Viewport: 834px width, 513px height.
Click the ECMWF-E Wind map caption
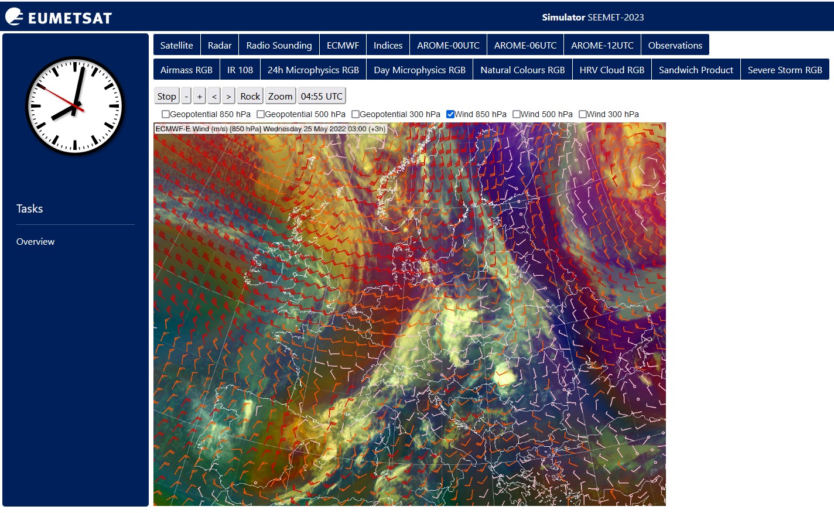[271, 129]
